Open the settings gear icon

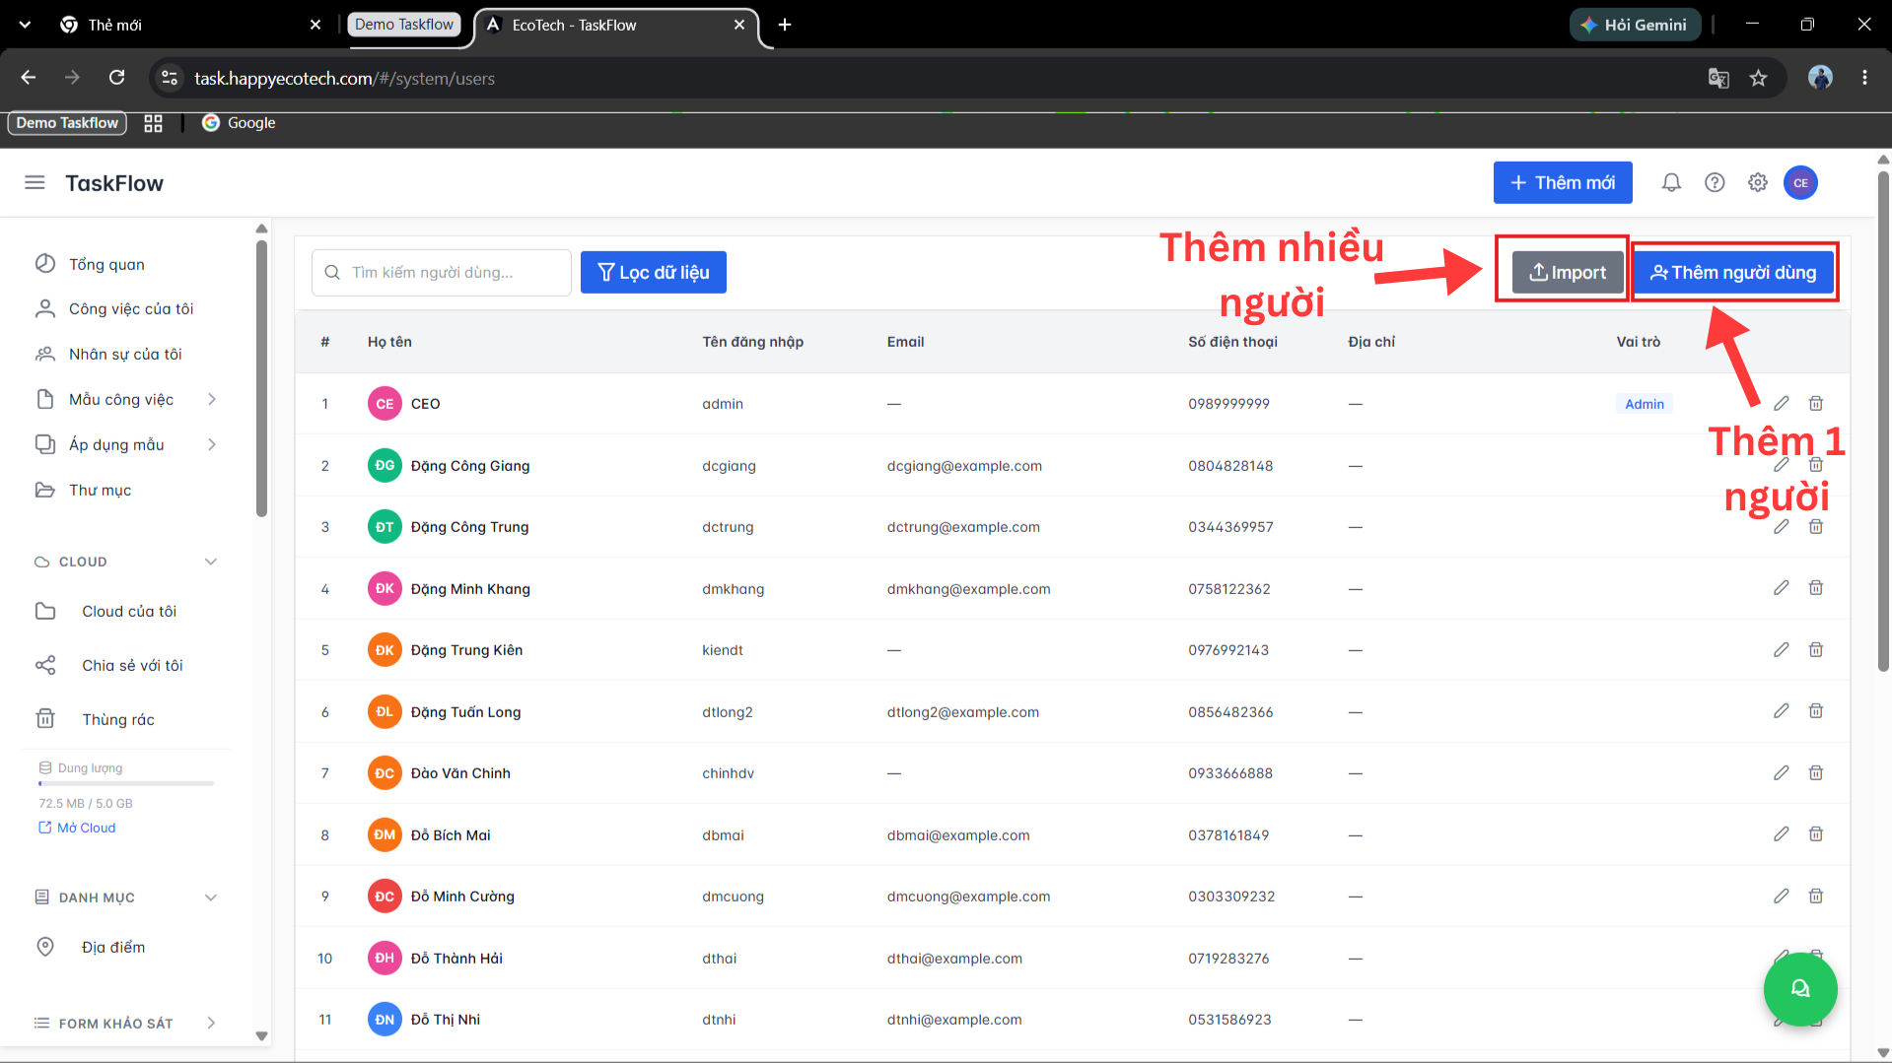point(1758,183)
